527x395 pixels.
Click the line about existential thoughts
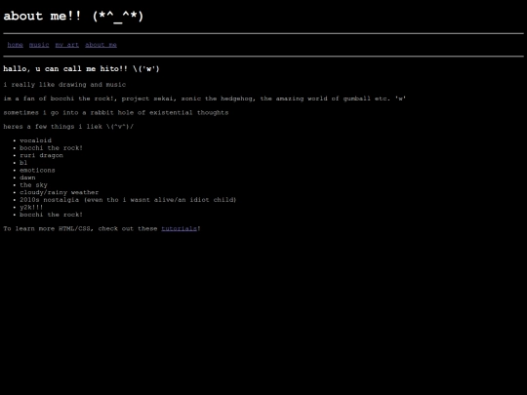[116, 113]
